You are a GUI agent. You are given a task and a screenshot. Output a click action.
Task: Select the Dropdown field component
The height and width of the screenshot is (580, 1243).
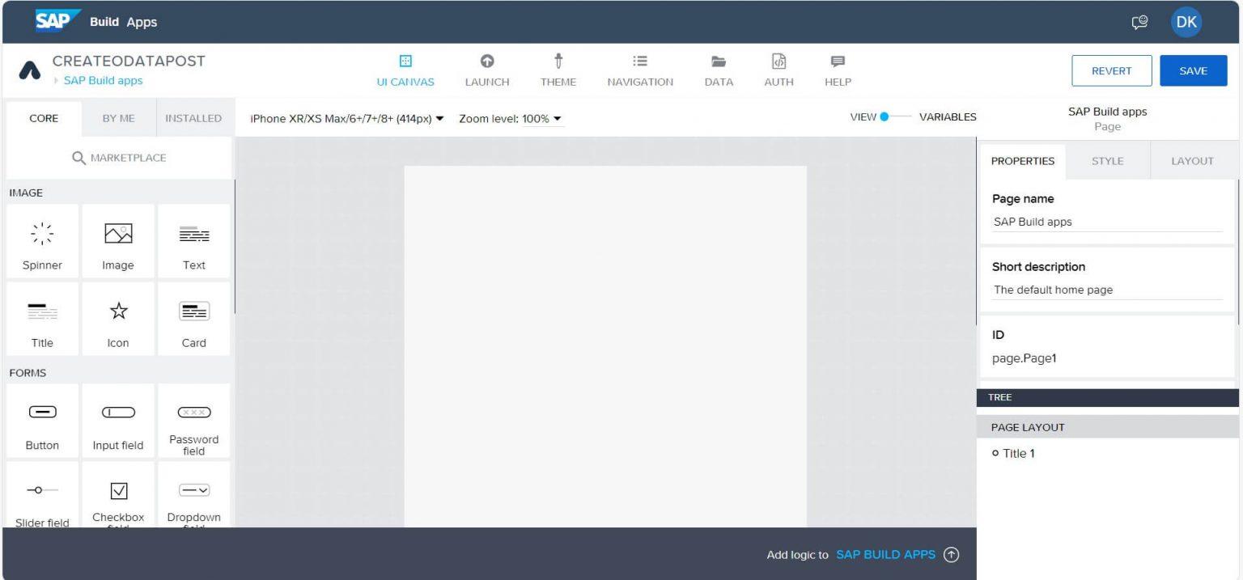click(x=193, y=497)
